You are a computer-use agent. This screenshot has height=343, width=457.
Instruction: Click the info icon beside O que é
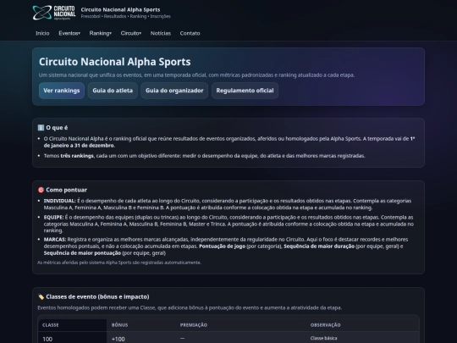coord(41,128)
